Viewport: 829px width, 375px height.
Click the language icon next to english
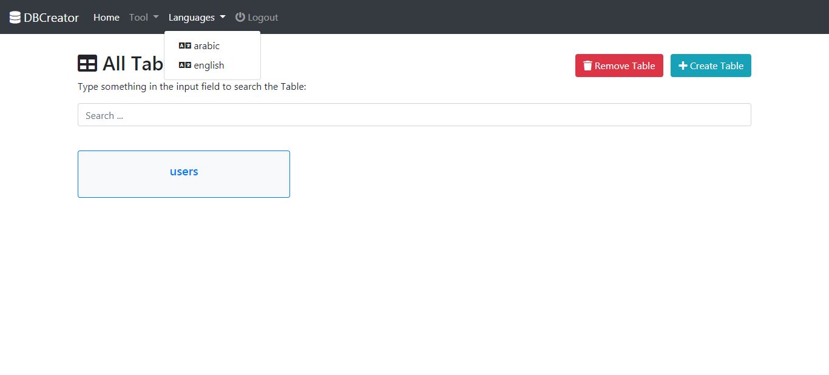coord(185,65)
